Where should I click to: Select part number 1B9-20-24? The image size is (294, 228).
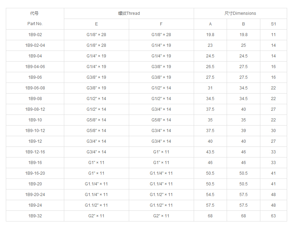35,195
